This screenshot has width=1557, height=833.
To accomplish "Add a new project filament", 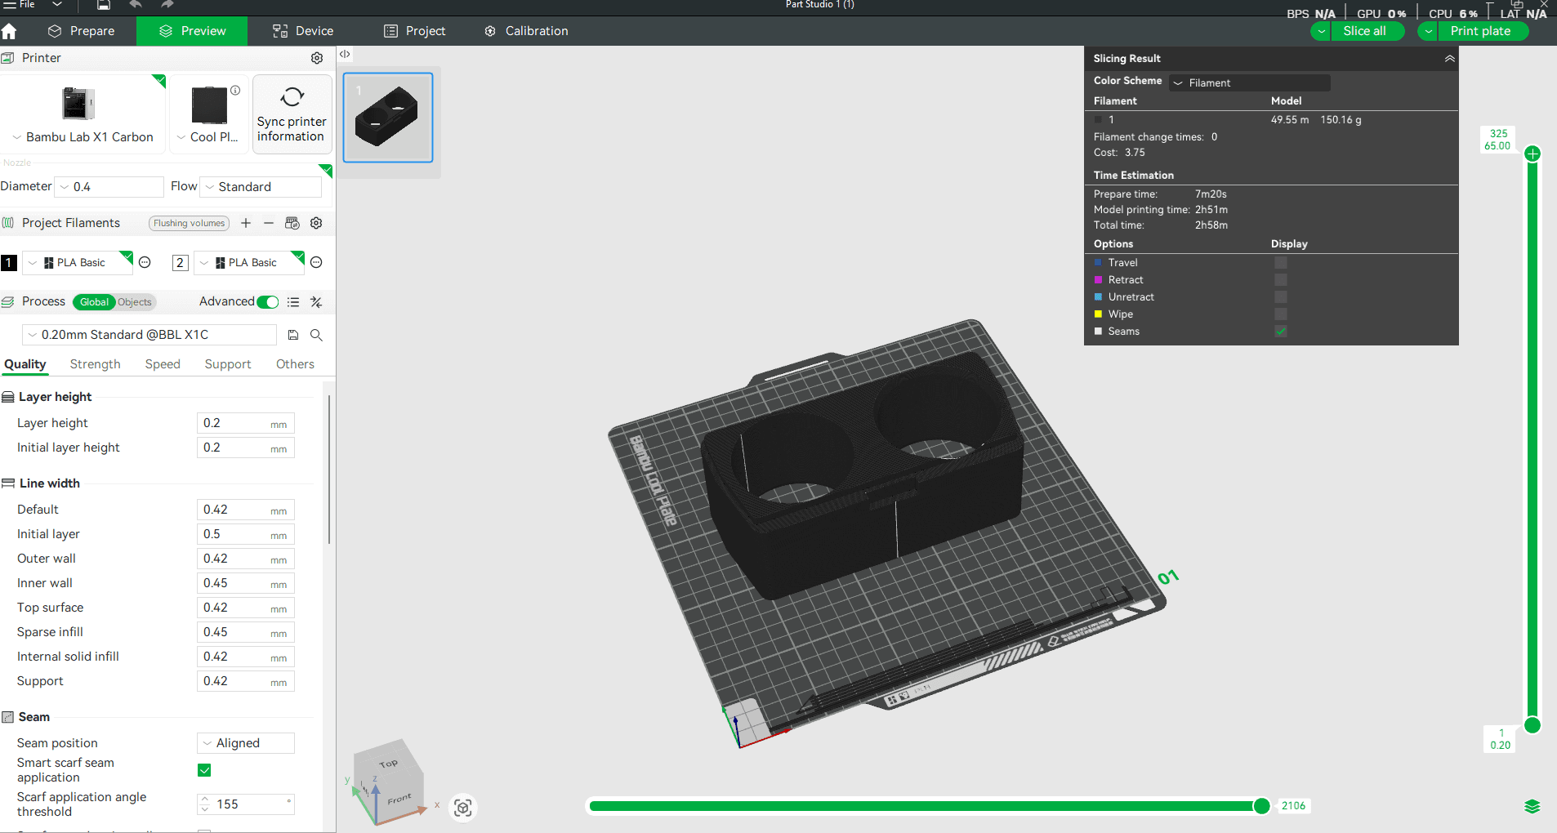I will [246, 223].
